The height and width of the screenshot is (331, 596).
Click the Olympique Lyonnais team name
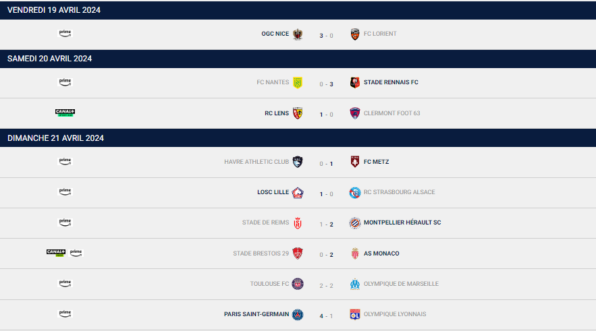(395, 314)
